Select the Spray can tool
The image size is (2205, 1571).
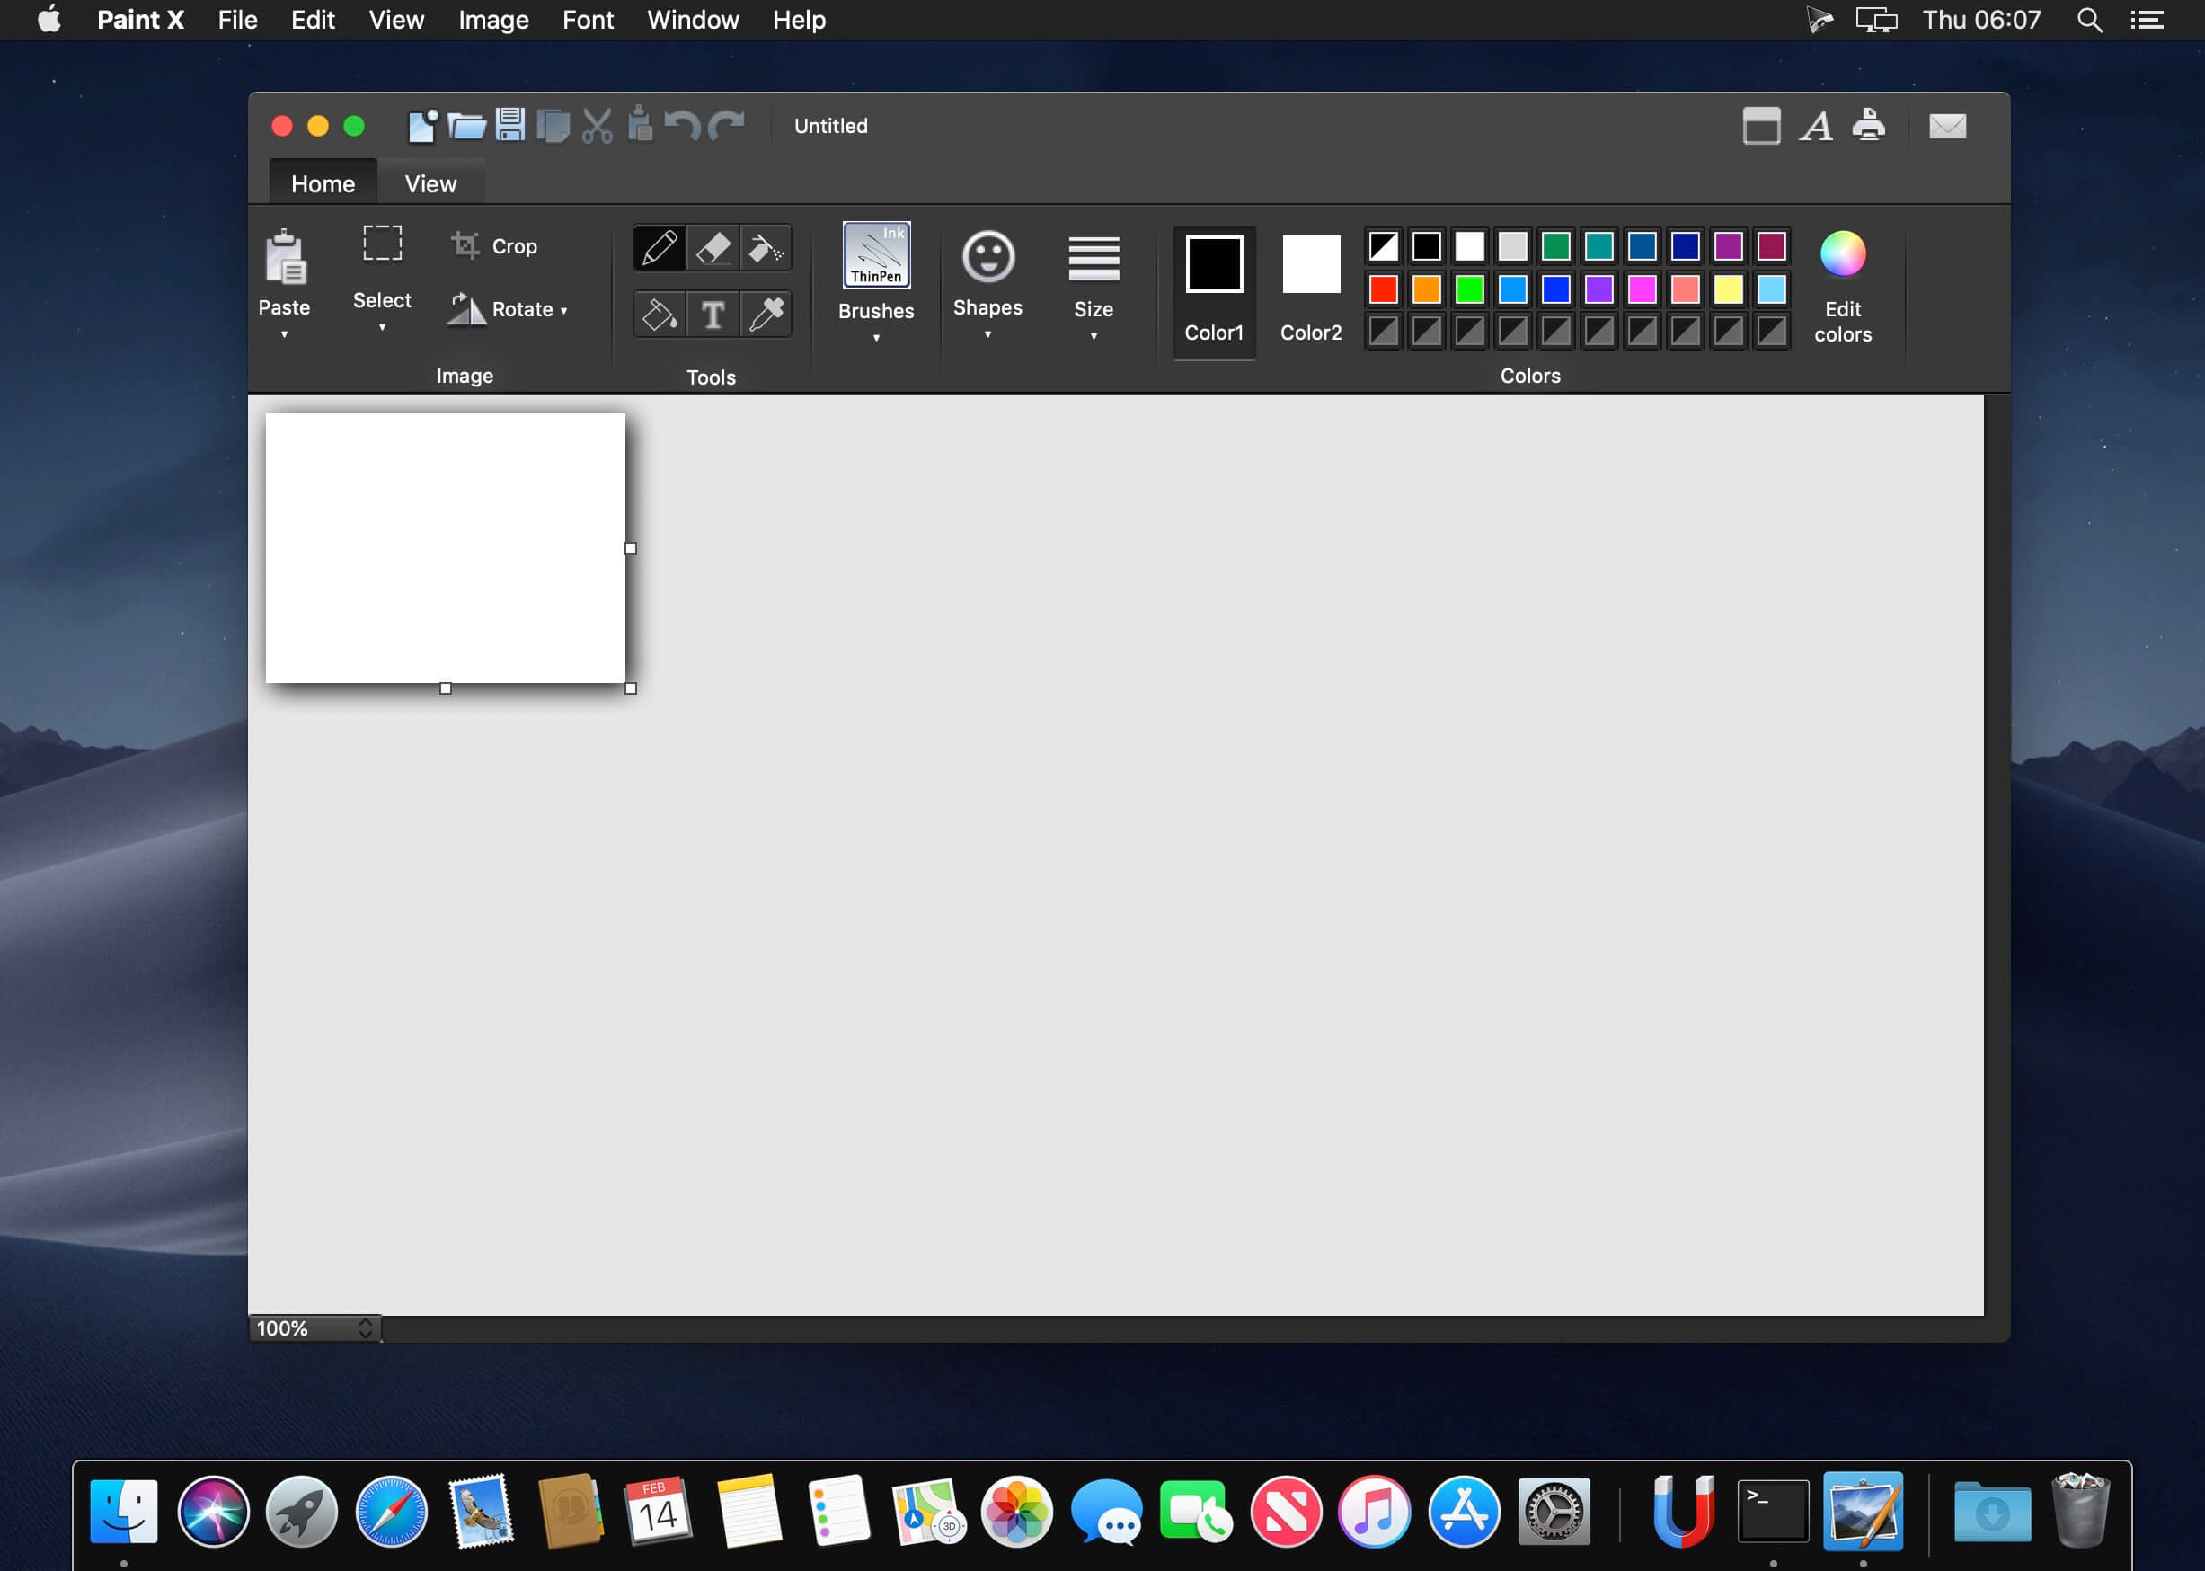766,249
